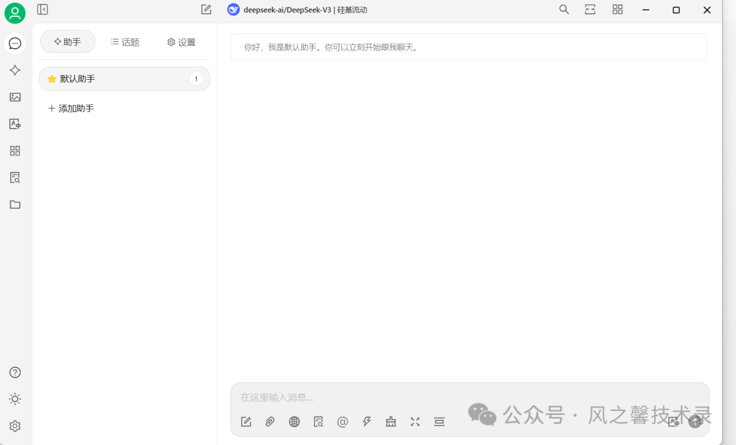
Task: Close the Cherry Studio window
Action: click(x=707, y=10)
